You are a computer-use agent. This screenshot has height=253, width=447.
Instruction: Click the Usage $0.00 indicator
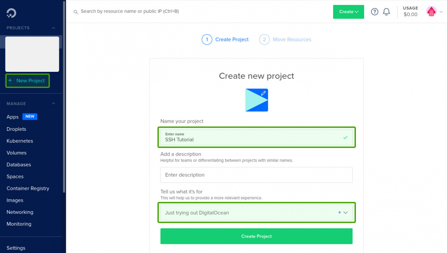pyautogui.click(x=410, y=12)
